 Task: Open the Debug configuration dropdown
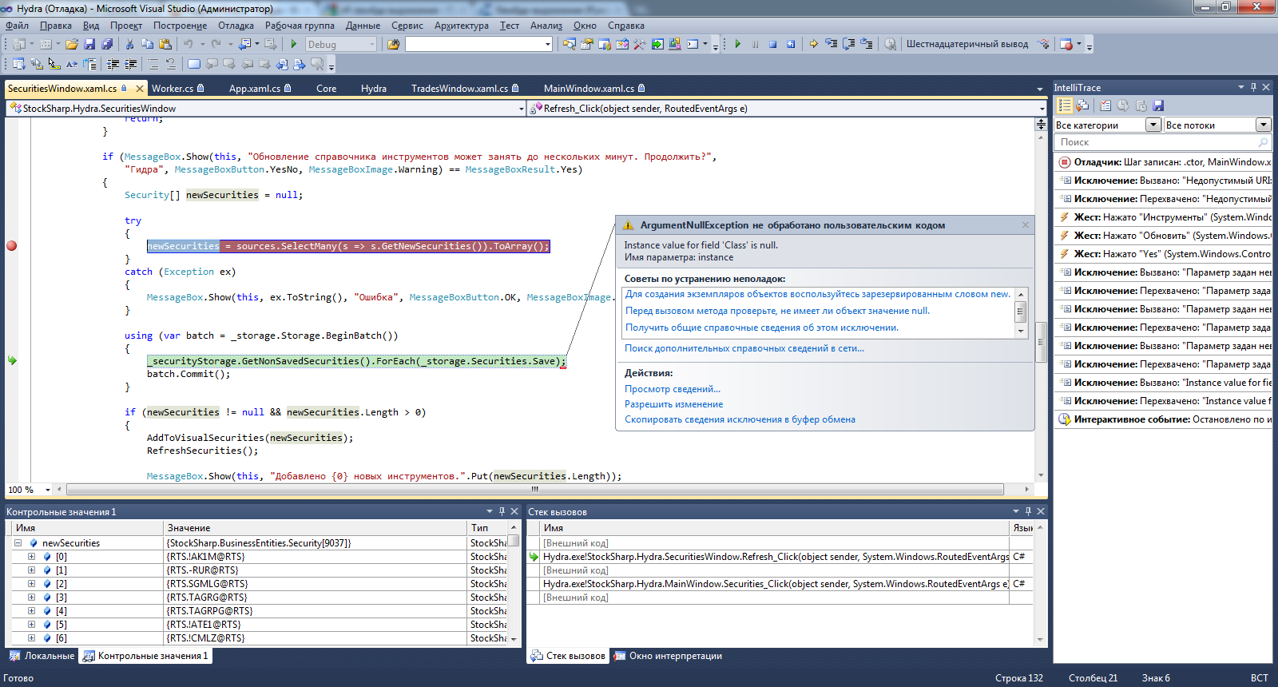pyautogui.click(x=372, y=45)
